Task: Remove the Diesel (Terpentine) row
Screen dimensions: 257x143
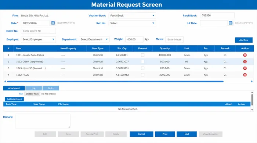Action: (245, 61)
